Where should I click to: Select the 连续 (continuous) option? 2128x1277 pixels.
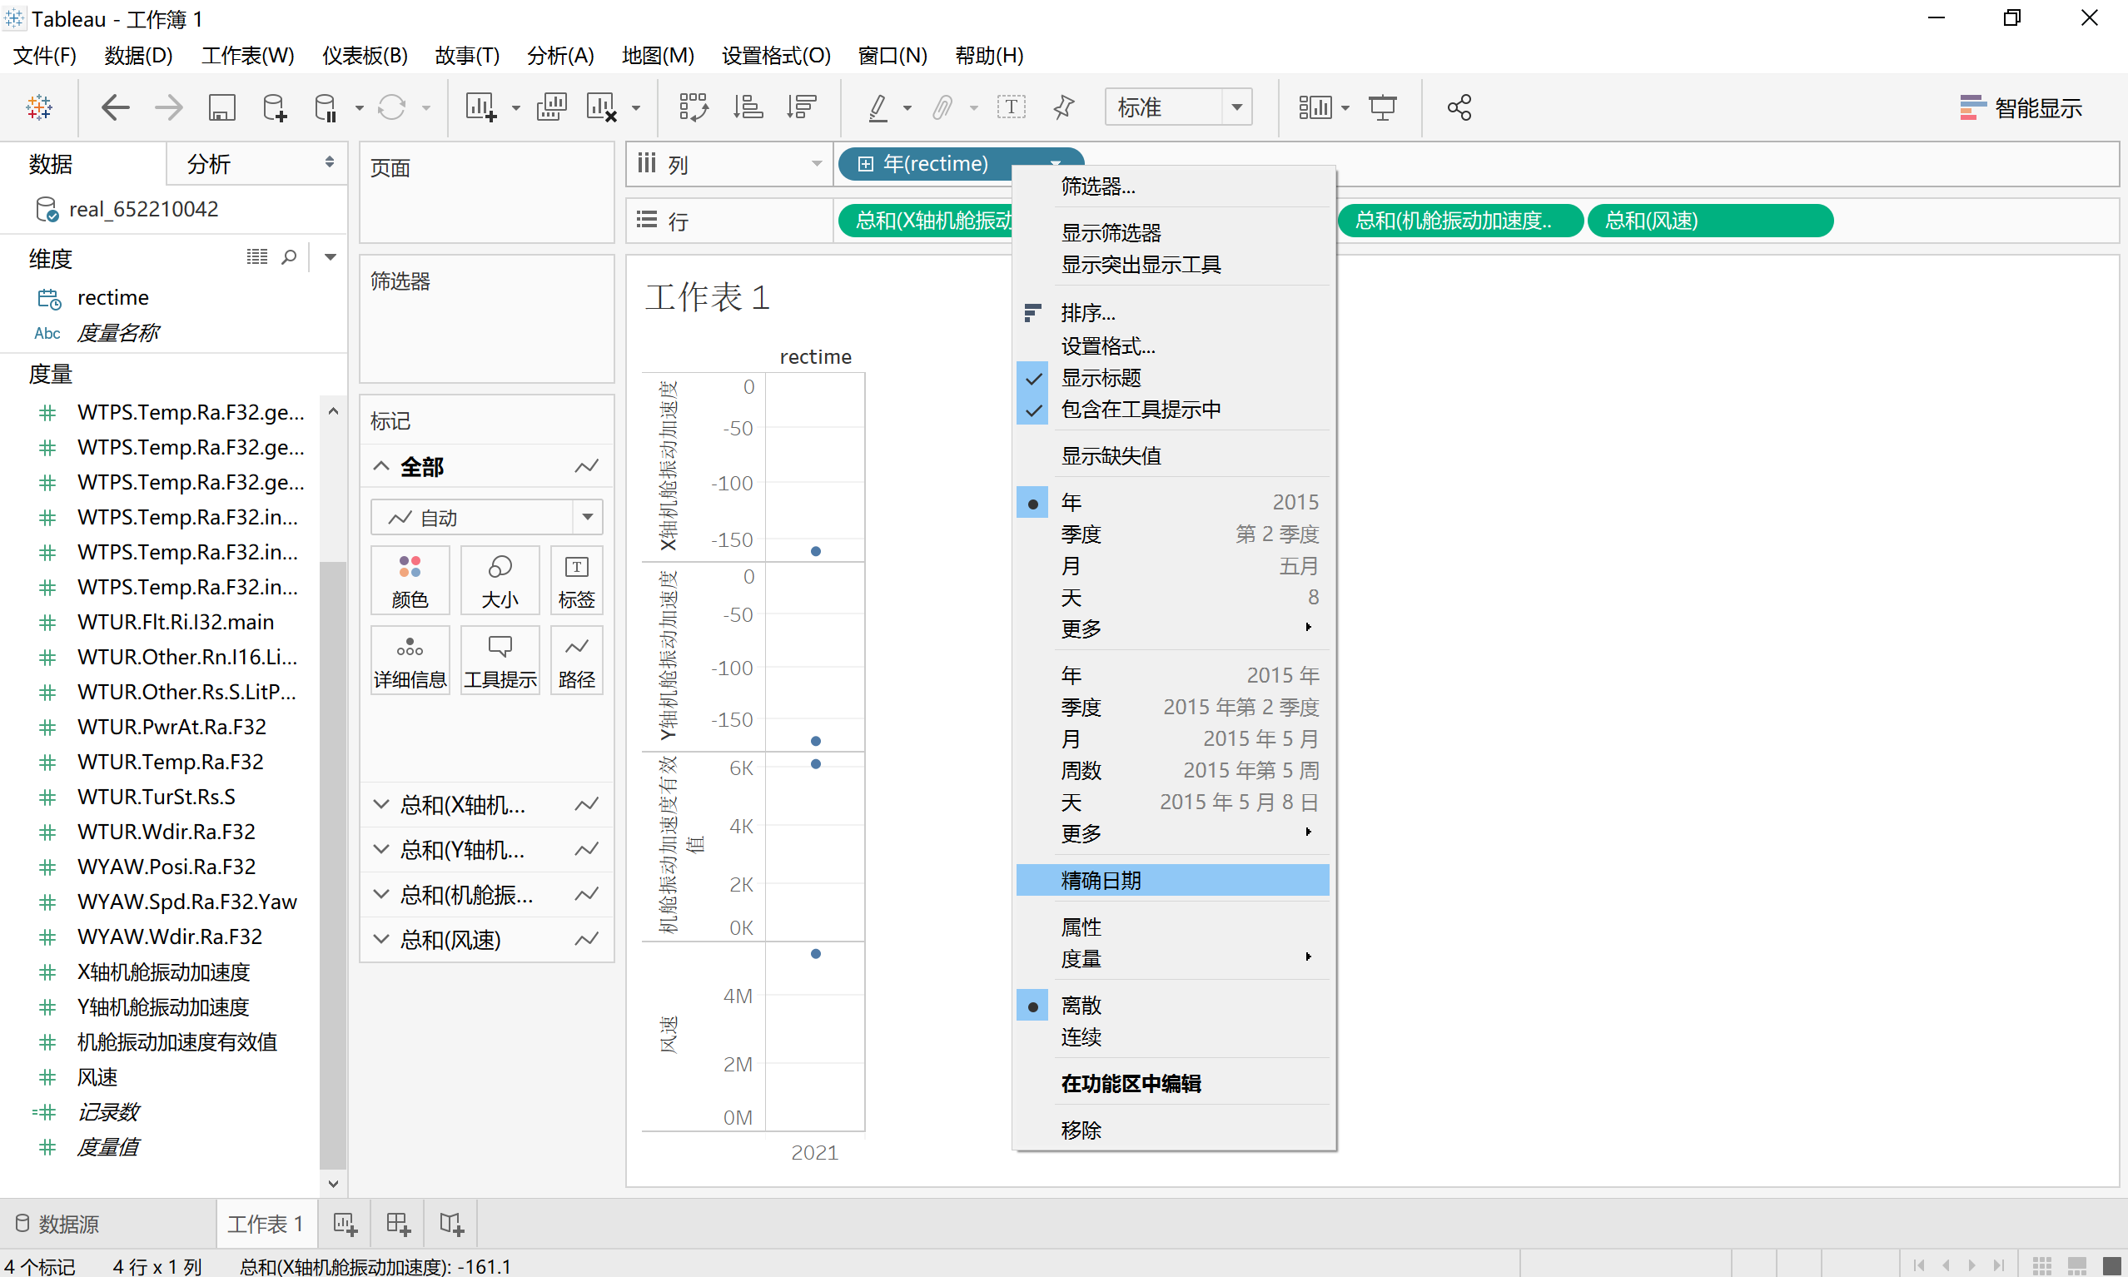click(x=1081, y=1037)
